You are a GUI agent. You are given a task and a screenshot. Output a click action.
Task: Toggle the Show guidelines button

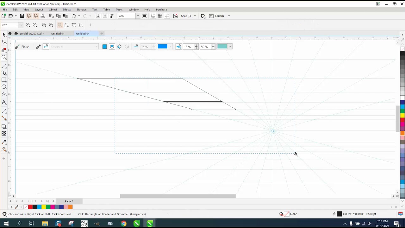click(x=167, y=16)
